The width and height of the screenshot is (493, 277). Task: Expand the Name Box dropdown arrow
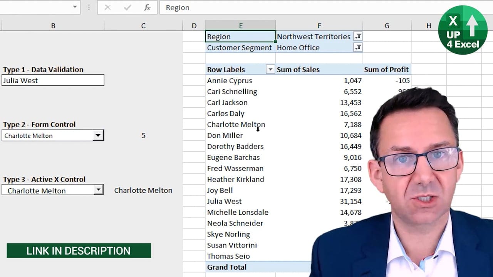75,7
